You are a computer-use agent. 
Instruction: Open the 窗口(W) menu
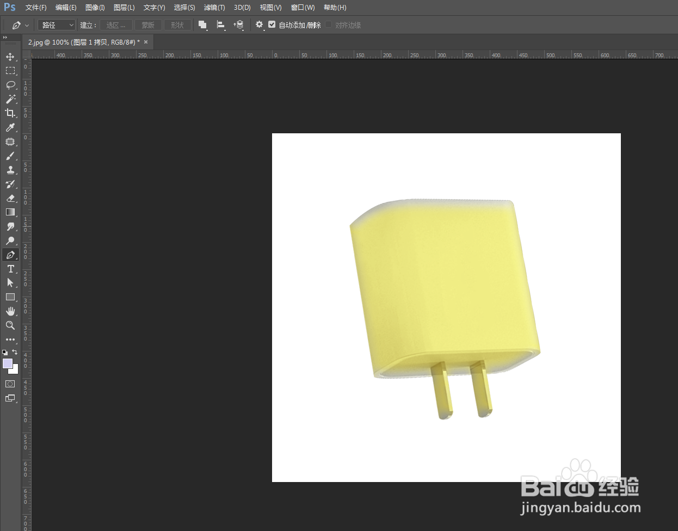(303, 8)
